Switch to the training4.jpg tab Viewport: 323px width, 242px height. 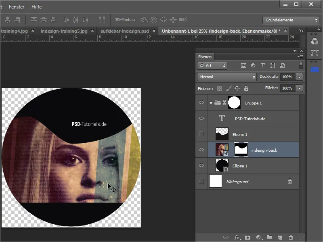14,31
